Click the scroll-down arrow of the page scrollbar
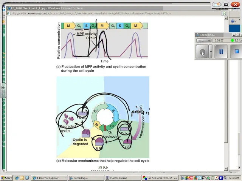Image resolution: width=242 pixels, height=181 pixels. click(x=226, y=169)
